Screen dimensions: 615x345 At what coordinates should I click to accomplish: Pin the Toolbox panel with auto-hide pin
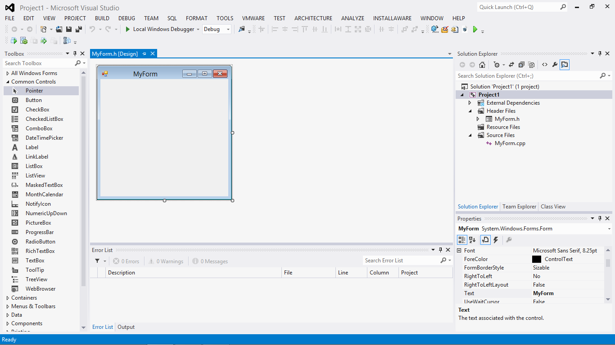tap(75, 54)
